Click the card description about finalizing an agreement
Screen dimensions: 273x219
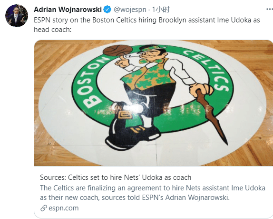(x=153, y=193)
